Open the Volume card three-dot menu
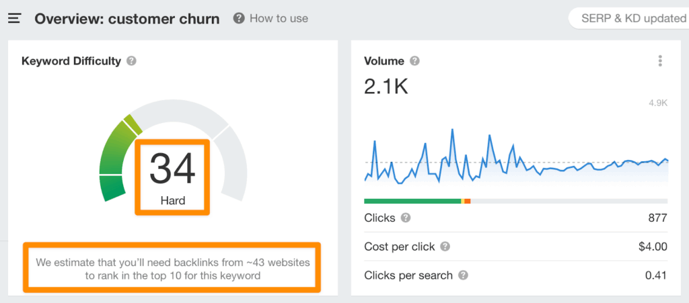This screenshot has width=689, height=303. [x=660, y=61]
